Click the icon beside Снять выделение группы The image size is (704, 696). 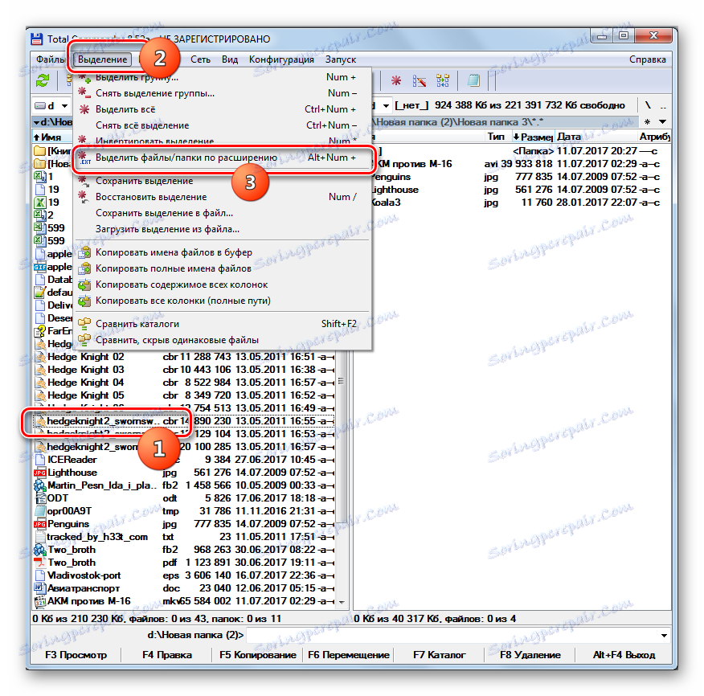click(x=84, y=93)
